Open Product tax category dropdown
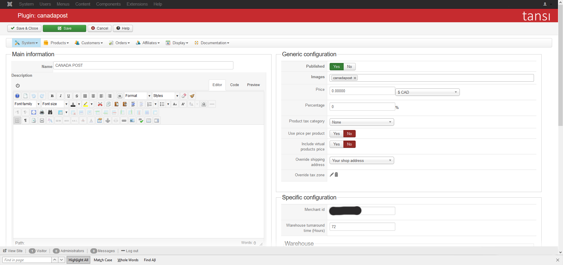Screen dimensions: 563x265 point(362,122)
